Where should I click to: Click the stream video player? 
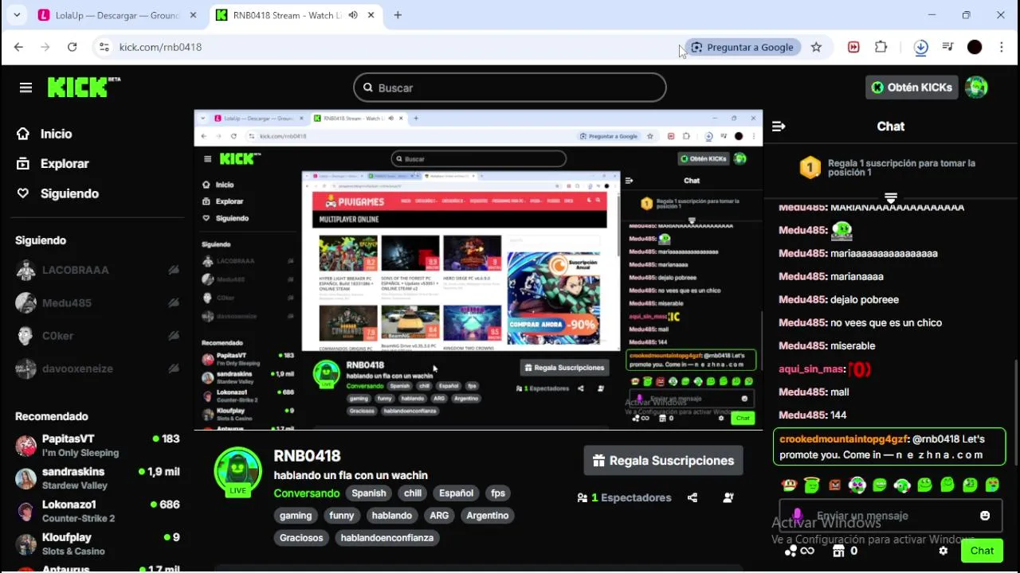tap(478, 270)
